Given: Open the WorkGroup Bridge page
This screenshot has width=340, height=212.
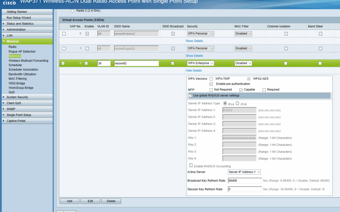Looking at the screenshot, I should click(21, 88).
